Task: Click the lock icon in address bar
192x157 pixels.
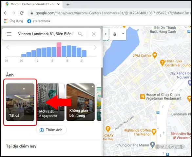Action: click(x=31, y=13)
